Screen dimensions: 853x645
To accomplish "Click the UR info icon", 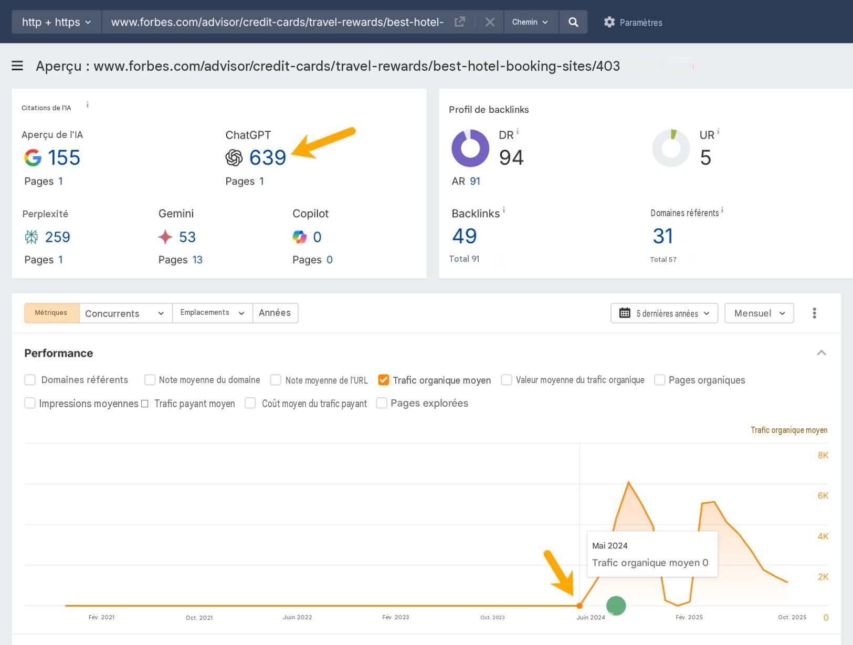I will coord(718,131).
